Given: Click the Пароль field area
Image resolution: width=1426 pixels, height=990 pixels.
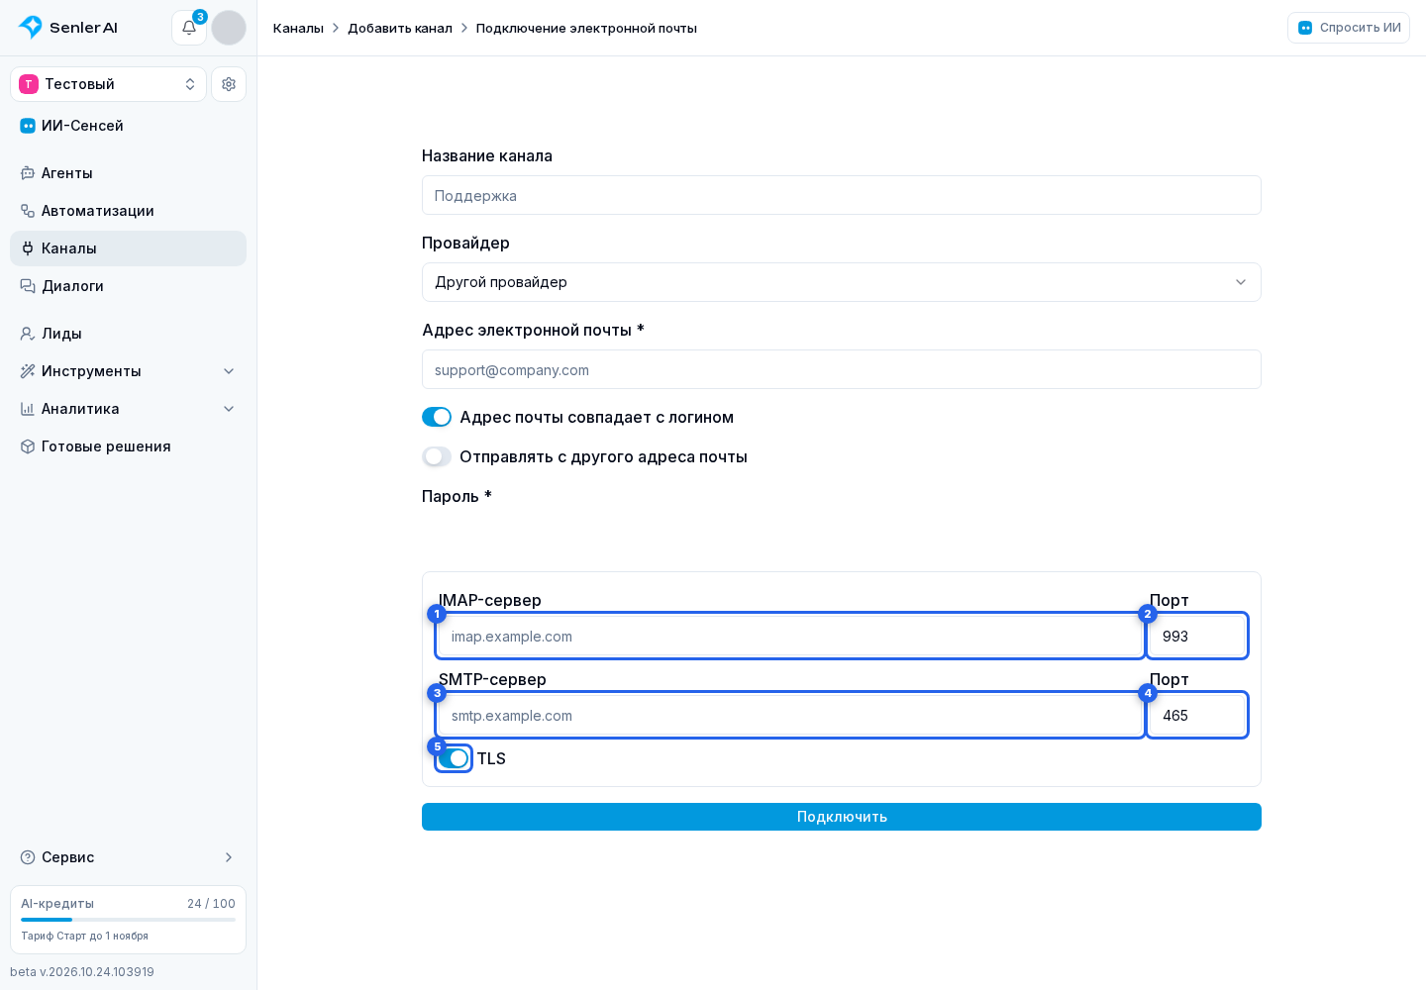Looking at the screenshot, I should click(x=842, y=536).
